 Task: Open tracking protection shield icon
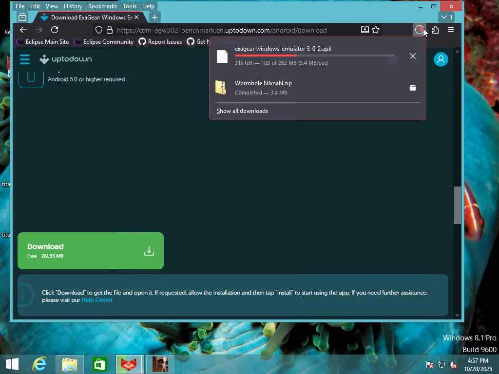(98, 30)
